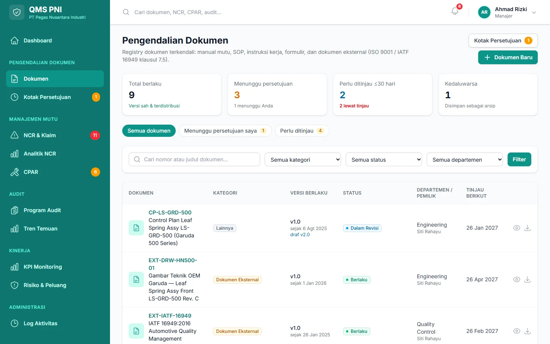View the EXT-IATF-16949 document with eye icon
Screen dimensions: 550x344
coord(517,331)
